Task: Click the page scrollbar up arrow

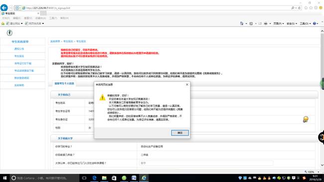Action: coord(322,31)
